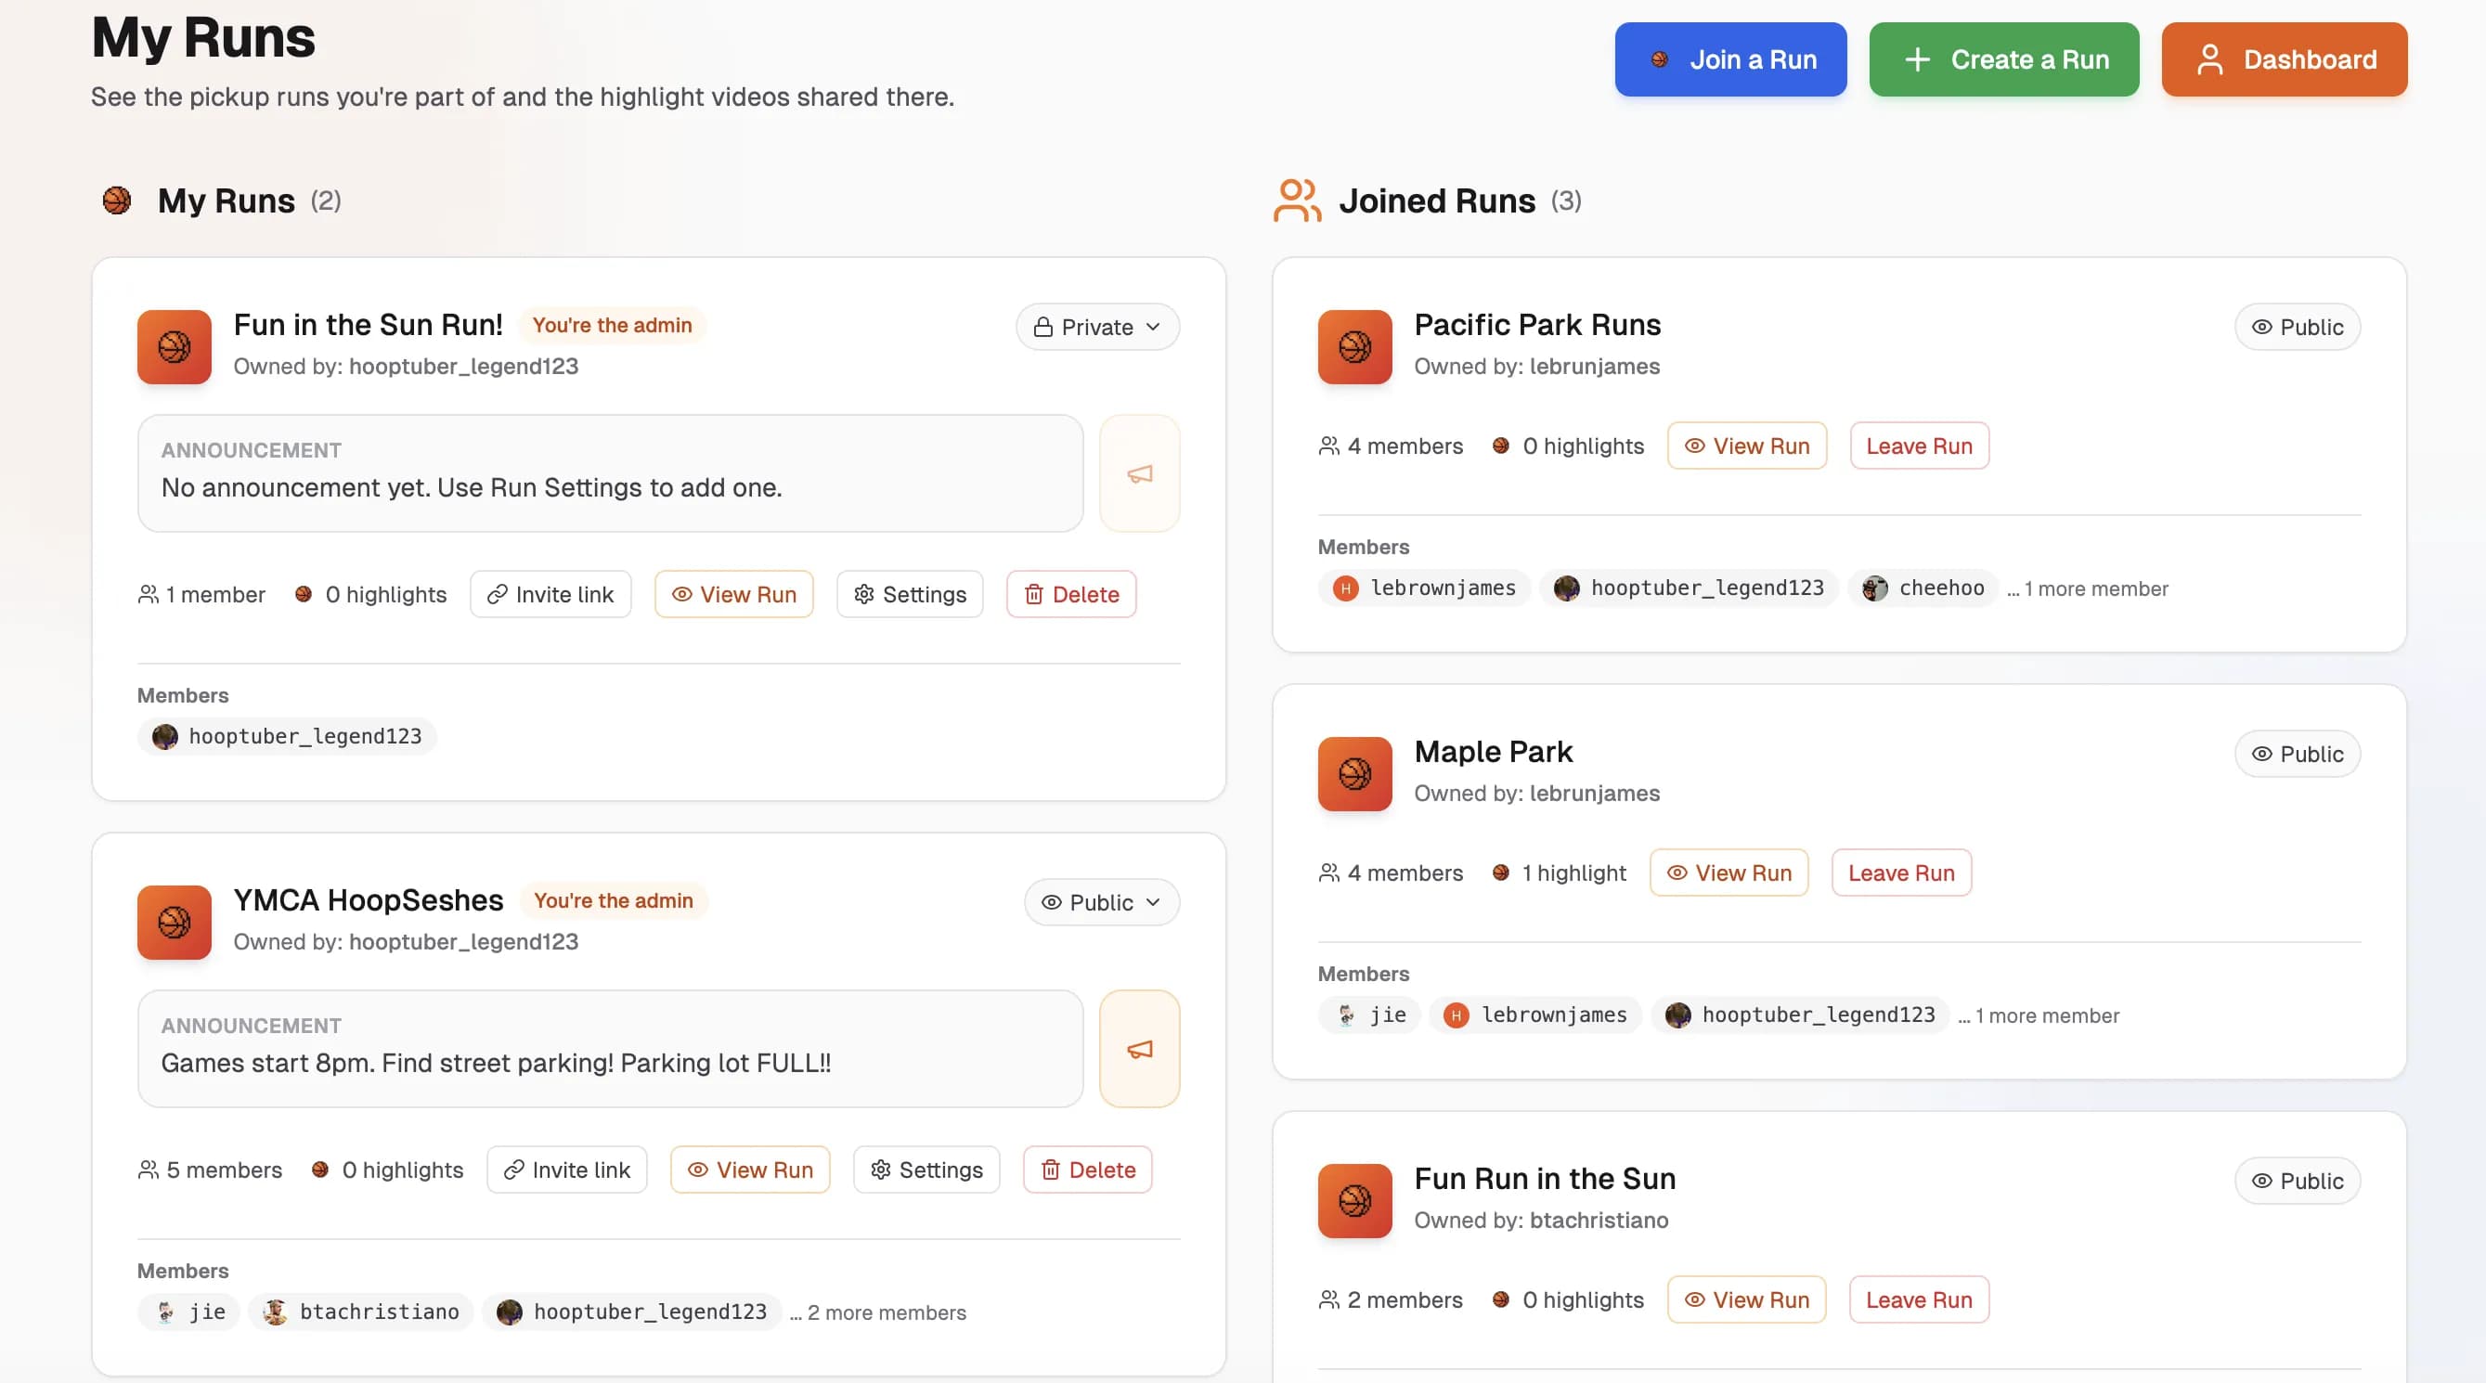The height and width of the screenshot is (1383, 2486).
Task: Click the Public eye badge on Maple Park
Action: pos(2296,754)
